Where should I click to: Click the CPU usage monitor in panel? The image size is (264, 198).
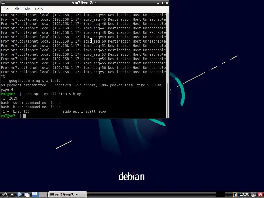[x=220, y=195]
